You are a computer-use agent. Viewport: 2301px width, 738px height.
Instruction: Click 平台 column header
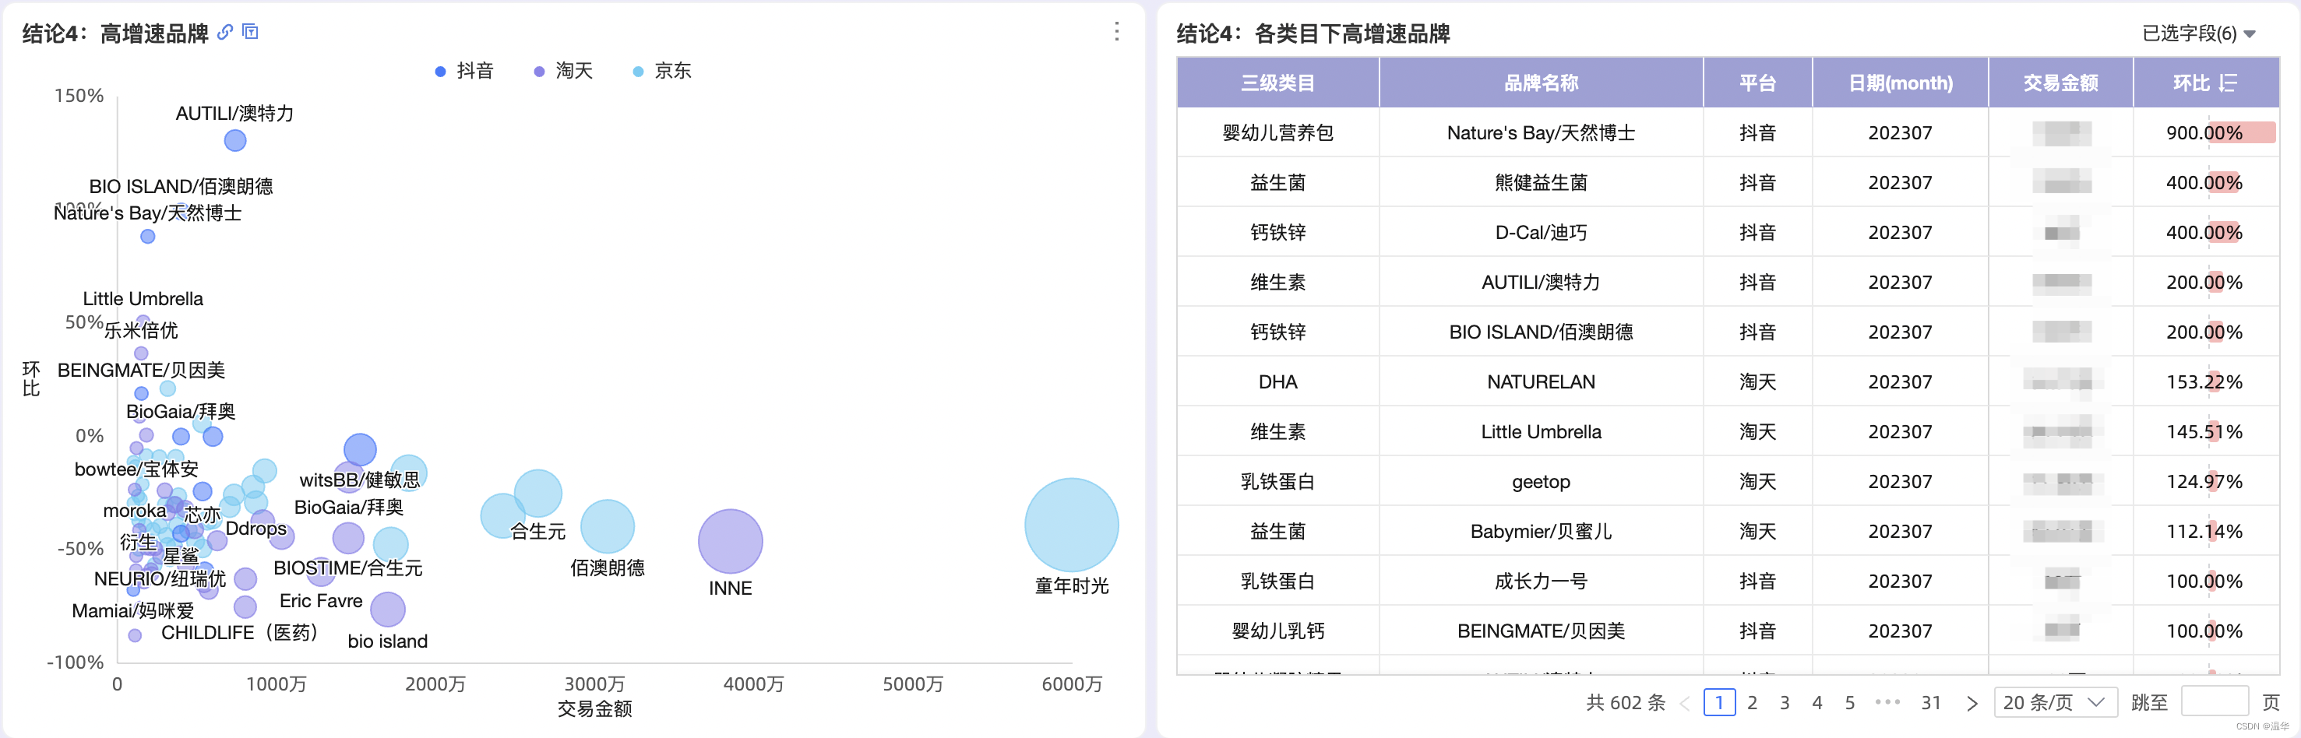(x=1757, y=83)
